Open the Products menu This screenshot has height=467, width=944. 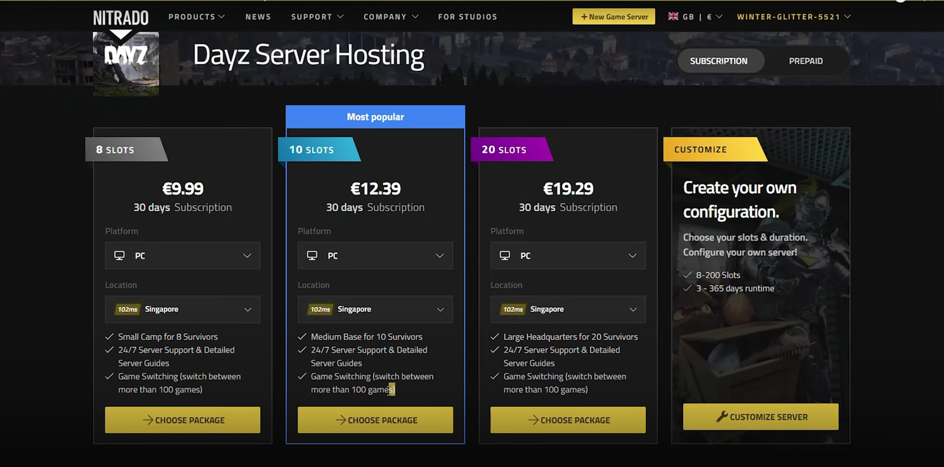(x=196, y=17)
